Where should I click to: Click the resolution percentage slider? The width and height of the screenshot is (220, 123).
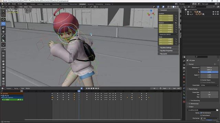click(209, 72)
